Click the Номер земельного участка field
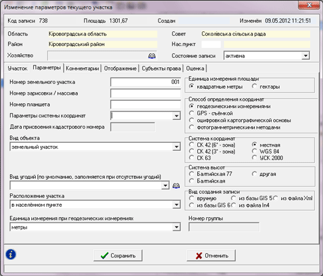 146,82
